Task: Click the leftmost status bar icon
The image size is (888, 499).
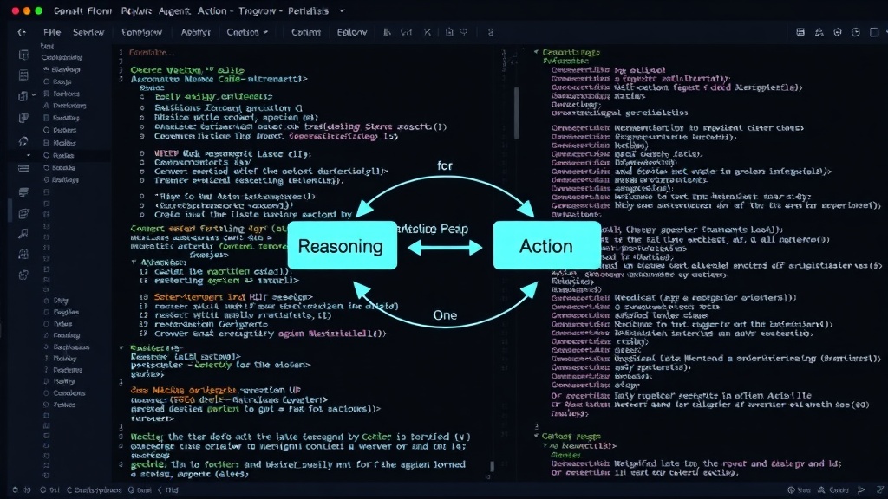Action: pos(16,490)
